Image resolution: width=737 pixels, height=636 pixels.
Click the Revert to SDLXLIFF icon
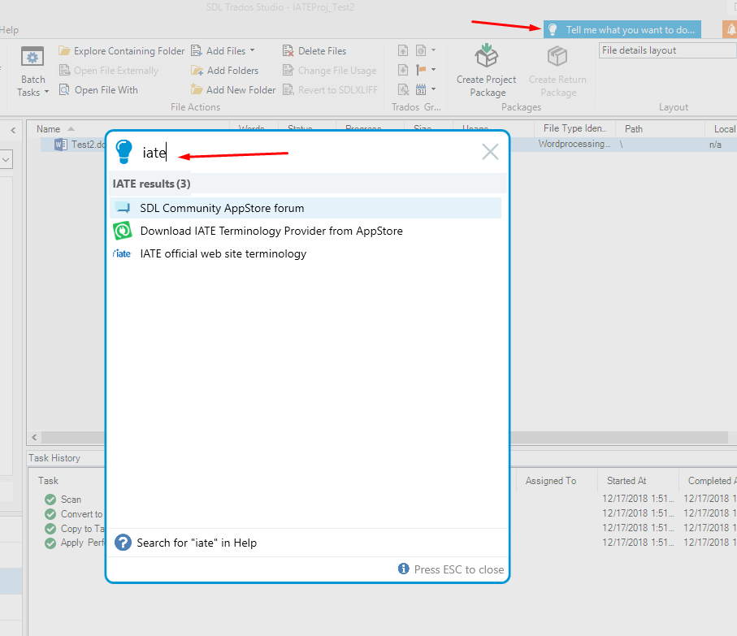[x=288, y=89]
